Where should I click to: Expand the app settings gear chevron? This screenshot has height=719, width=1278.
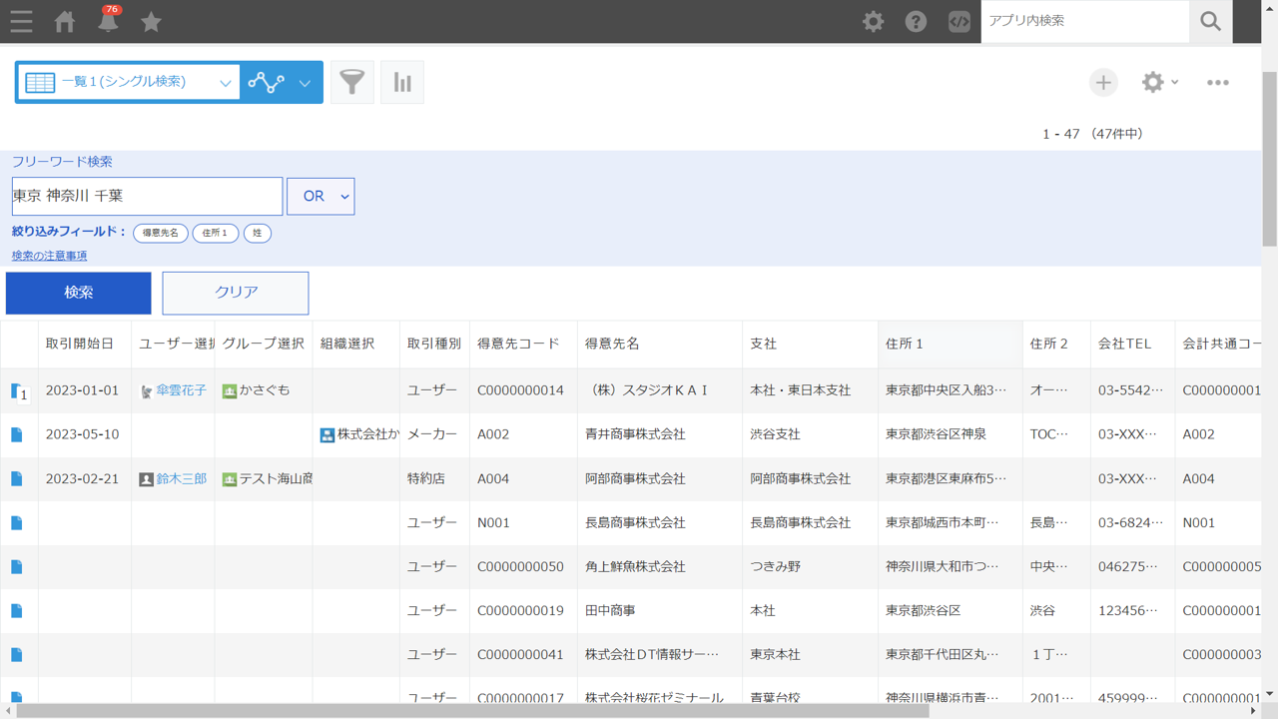(x=1175, y=82)
